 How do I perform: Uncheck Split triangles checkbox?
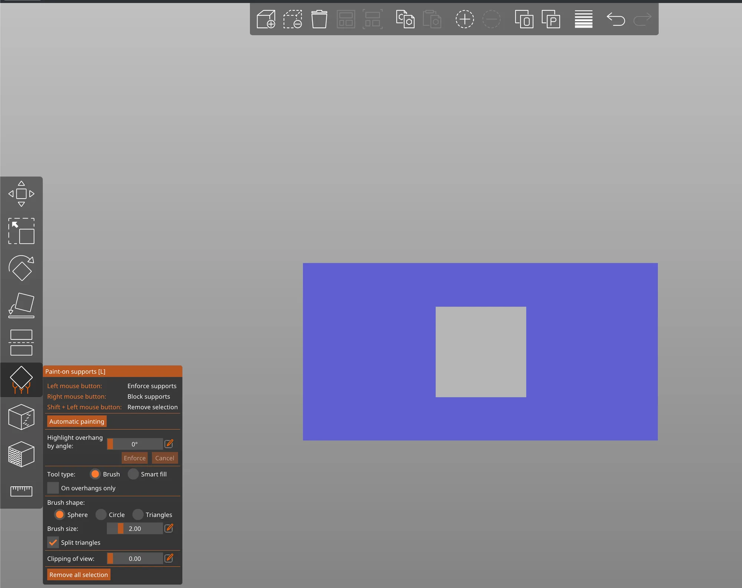pyautogui.click(x=53, y=542)
